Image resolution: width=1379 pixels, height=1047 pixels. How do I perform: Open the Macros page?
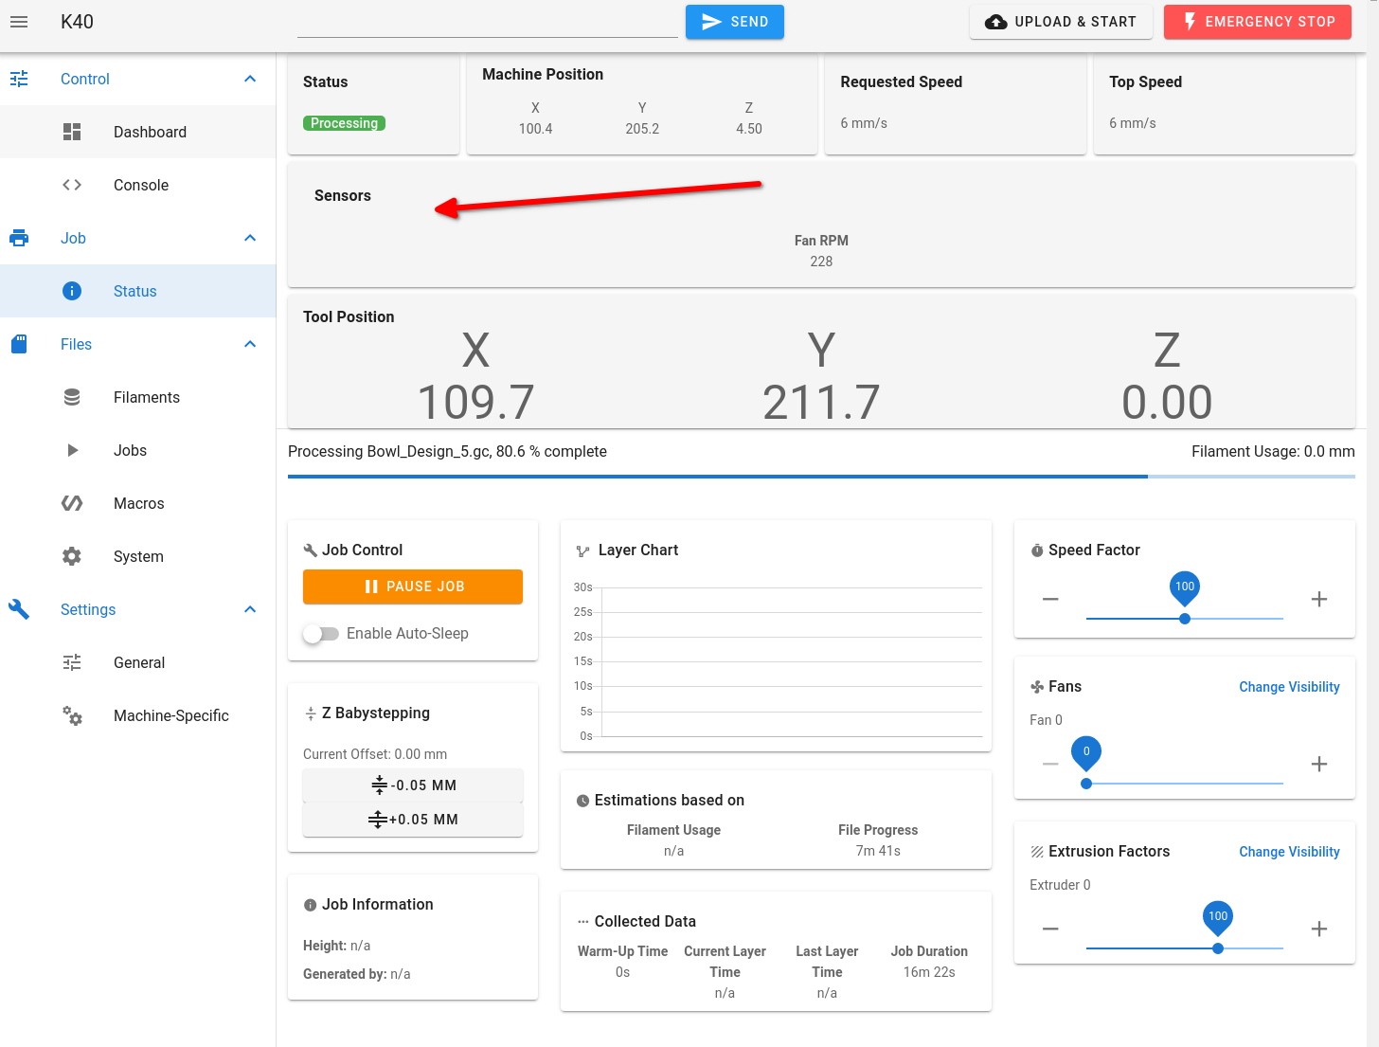point(137,503)
